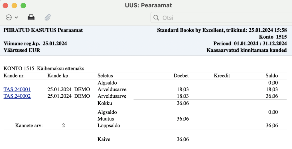Screen dimensions: 292x149
Task: Open the paperclip attachments icon
Action: tap(48, 17)
